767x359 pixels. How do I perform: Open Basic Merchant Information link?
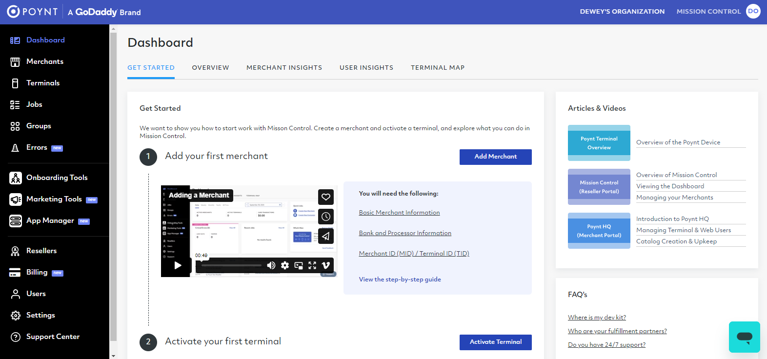[x=399, y=213]
